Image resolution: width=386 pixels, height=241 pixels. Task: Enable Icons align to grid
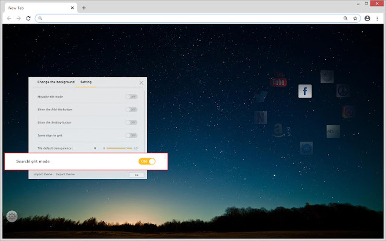(130, 135)
